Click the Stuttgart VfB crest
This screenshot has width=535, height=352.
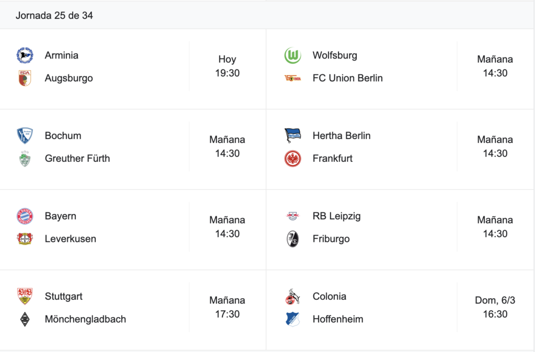point(25,296)
